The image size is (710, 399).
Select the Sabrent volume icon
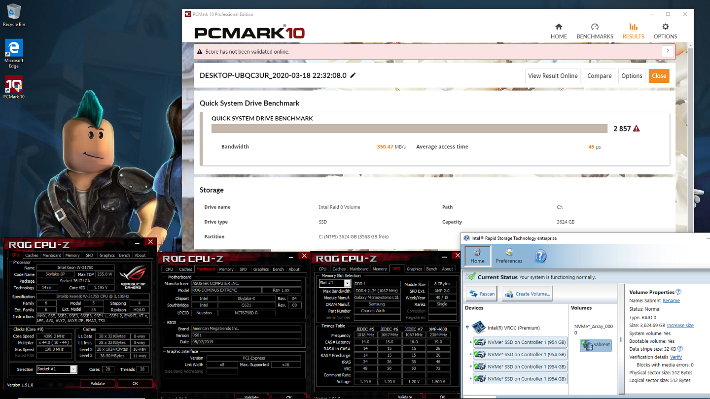596,345
